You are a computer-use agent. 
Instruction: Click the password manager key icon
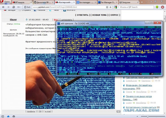[x=19, y=7]
